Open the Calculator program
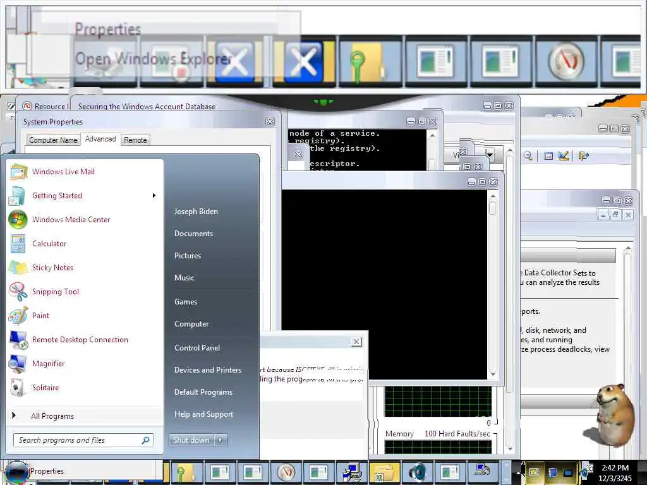647x485 pixels. 85,243
